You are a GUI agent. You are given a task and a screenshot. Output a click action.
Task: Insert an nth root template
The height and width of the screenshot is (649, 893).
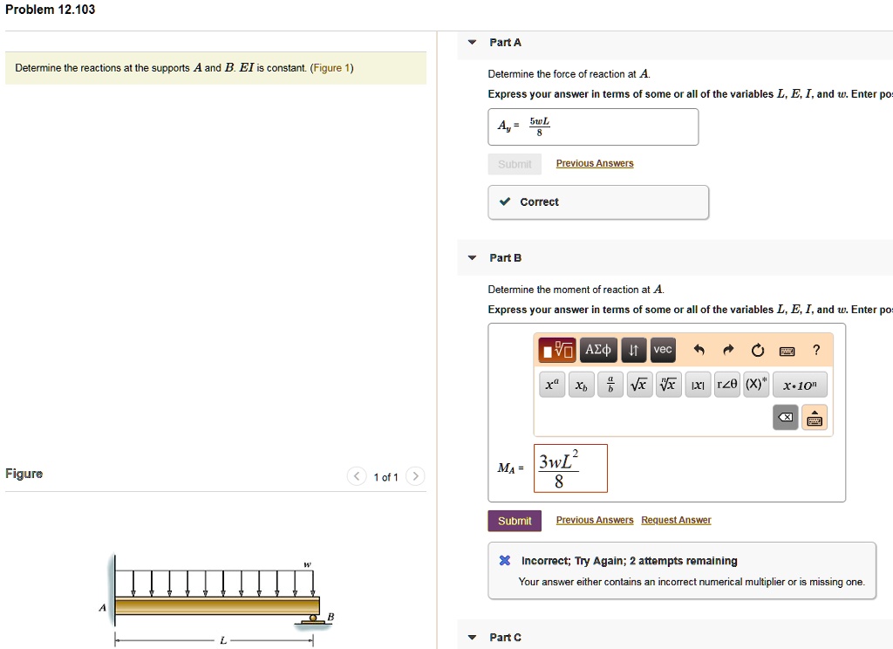coord(668,384)
